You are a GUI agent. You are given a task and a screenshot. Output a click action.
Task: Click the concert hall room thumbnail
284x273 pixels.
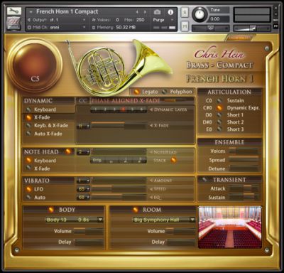point(230,227)
